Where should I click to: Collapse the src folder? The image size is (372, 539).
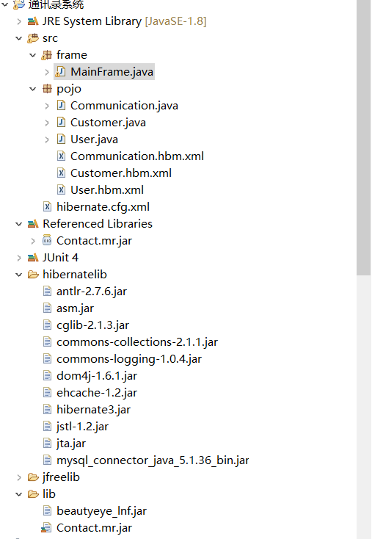19,38
